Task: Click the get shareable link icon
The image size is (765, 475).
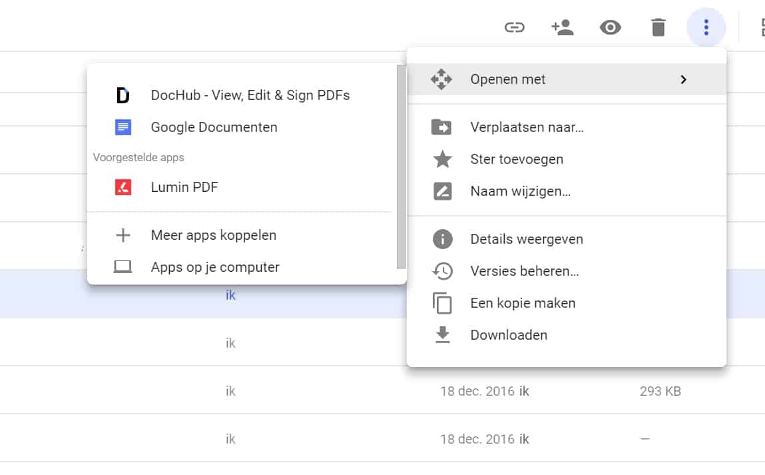Action: 514,27
